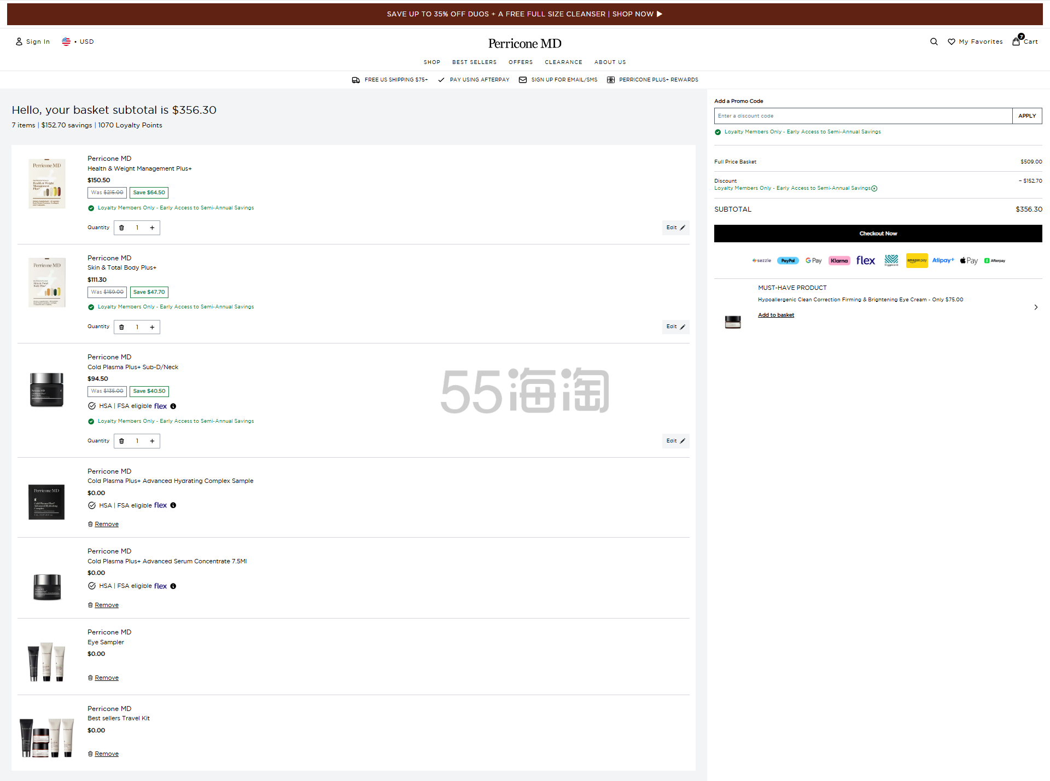Open Perricone Plus+ Rewards link
The image size is (1050, 781).
652,80
